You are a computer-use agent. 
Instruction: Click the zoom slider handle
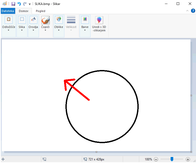pyautogui.click(x=172, y=159)
